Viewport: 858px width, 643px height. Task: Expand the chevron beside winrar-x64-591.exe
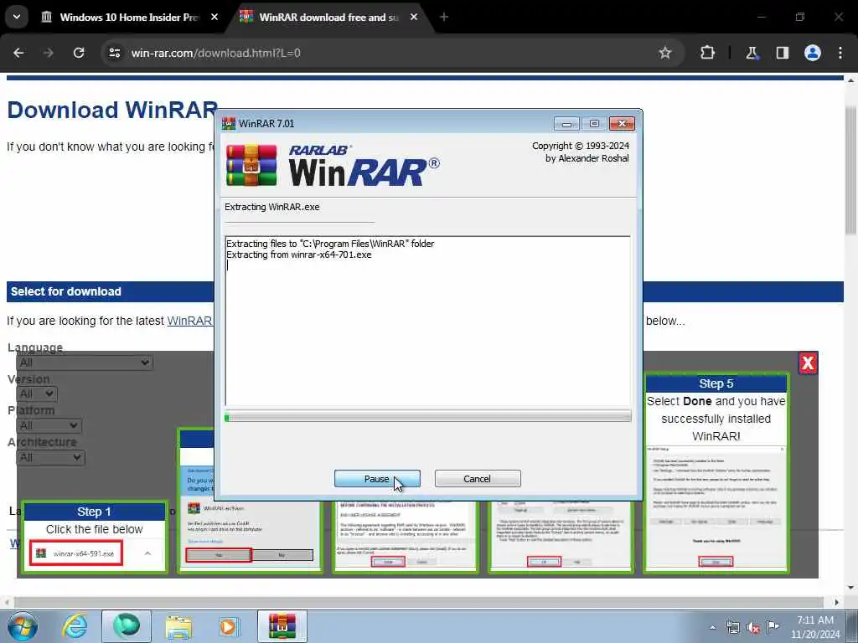[x=147, y=553]
